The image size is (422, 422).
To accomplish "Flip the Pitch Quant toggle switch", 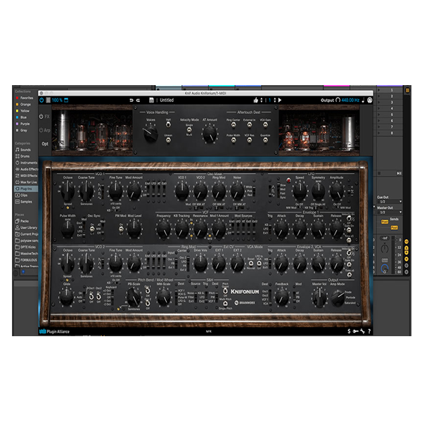I will pos(225,291).
